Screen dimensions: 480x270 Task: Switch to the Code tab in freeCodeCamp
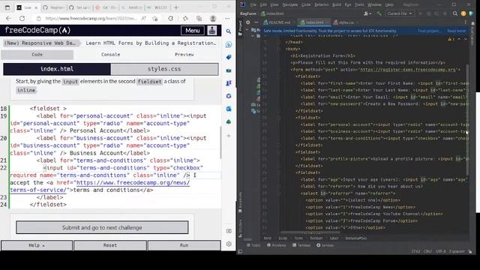37,55
